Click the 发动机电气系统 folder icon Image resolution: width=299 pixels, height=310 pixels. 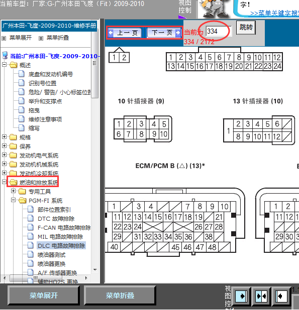click(x=13, y=155)
